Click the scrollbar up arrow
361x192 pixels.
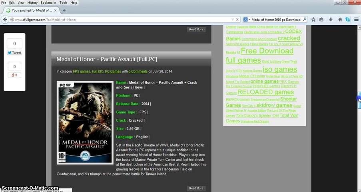(359, 28)
